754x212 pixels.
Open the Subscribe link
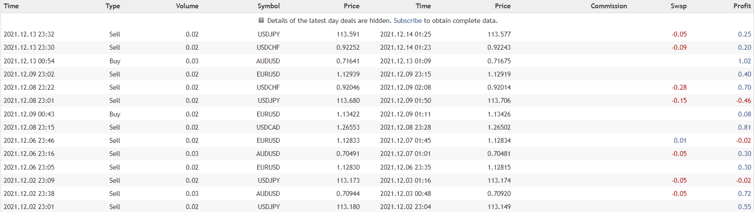(407, 21)
